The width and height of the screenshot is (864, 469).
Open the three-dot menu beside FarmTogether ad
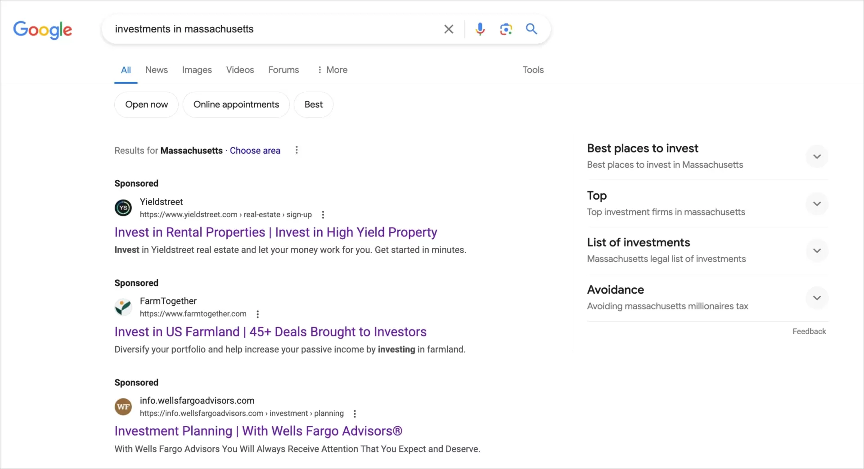click(x=257, y=314)
